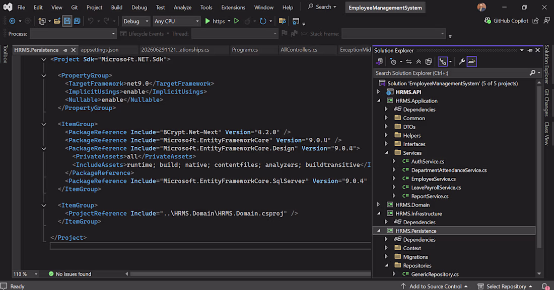Viewport: 554px width, 290px height.
Task: Click the Properties wrench icon
Action: click(461, 62)
